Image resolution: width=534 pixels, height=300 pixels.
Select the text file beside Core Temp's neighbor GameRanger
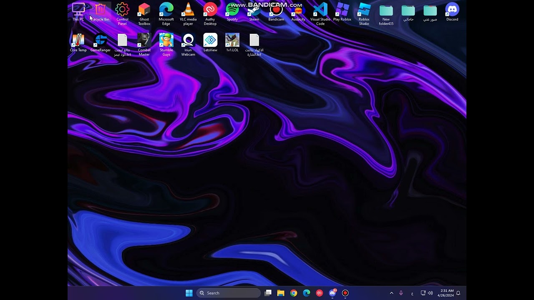[x=122, y=45]
